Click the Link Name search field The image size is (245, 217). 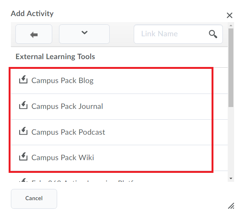pos(178,34)
